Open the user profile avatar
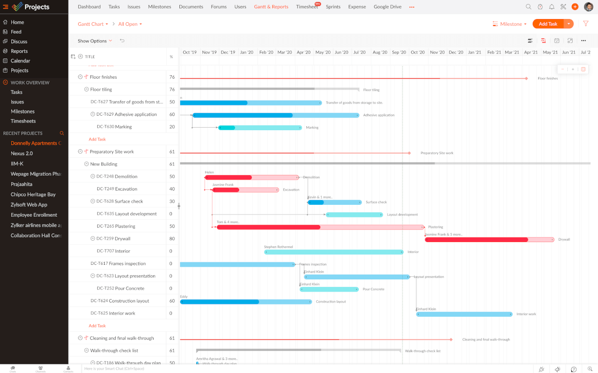598x373 pixels. pyautogui.click(x=588, y=7)
